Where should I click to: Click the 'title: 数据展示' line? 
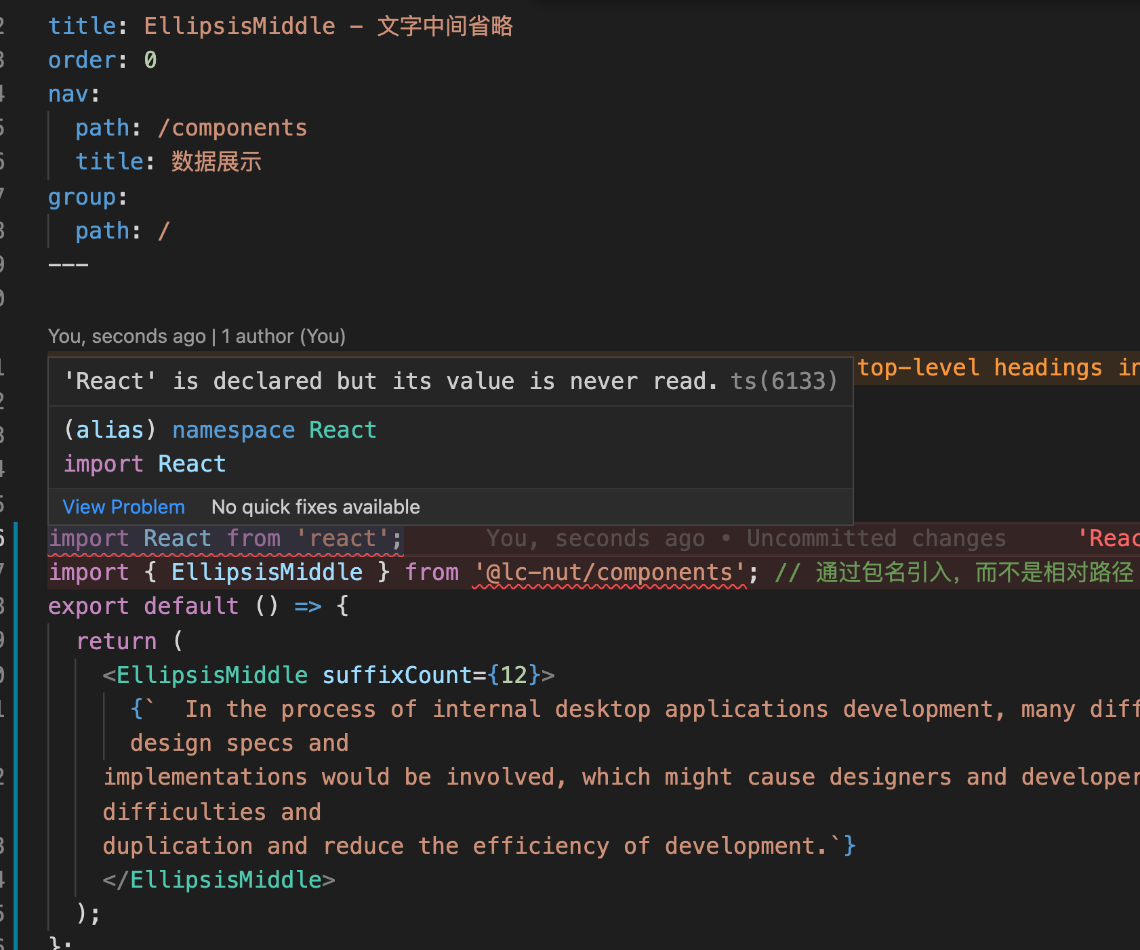coord(168,161)
